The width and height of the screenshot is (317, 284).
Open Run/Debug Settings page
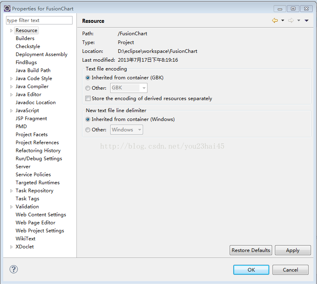pos(39,159)
